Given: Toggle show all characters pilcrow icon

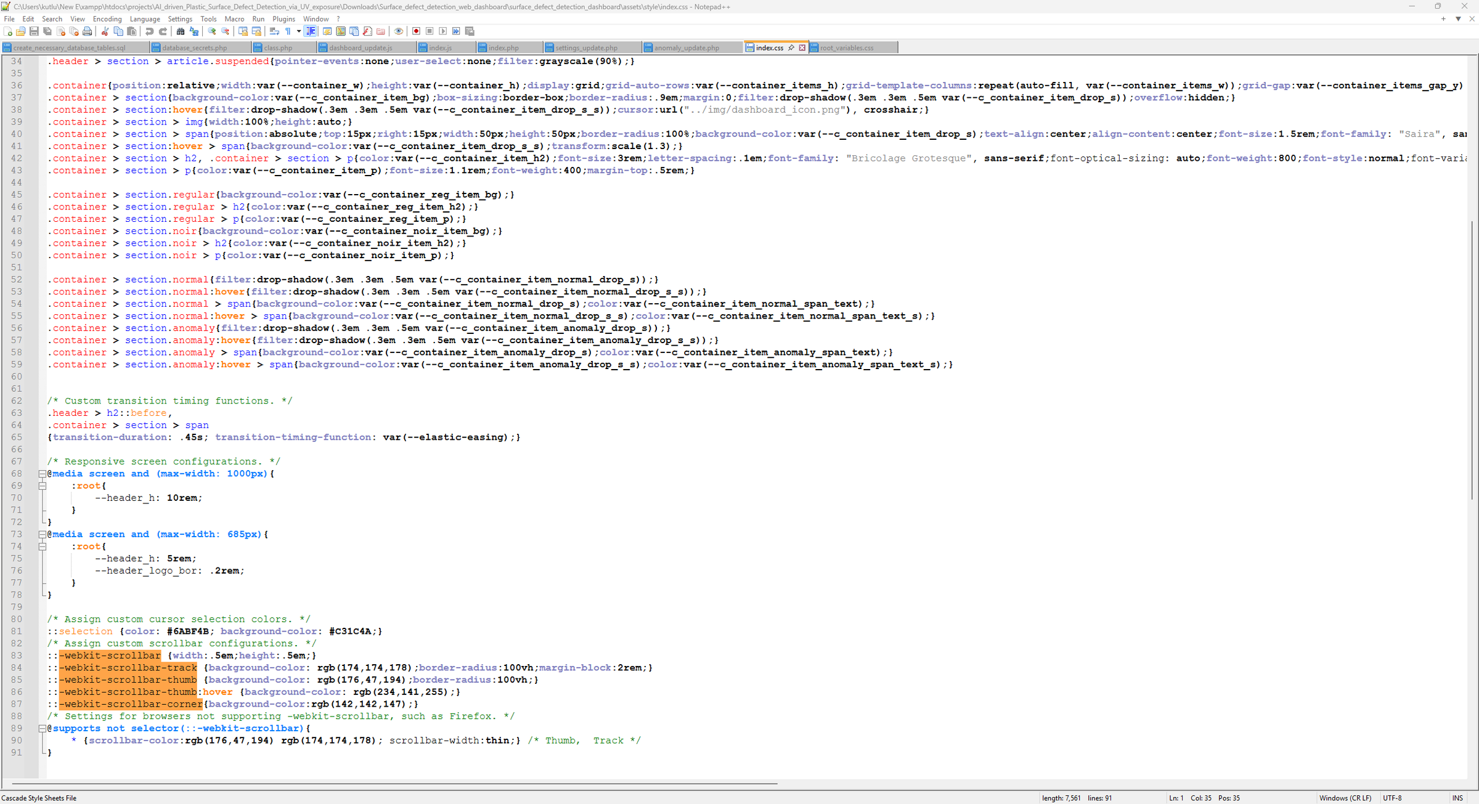Looking at the screenshot, I should (x=288, y=31).
